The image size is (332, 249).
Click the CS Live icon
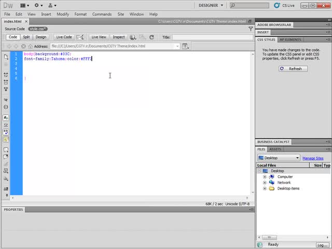click(276, 6)
